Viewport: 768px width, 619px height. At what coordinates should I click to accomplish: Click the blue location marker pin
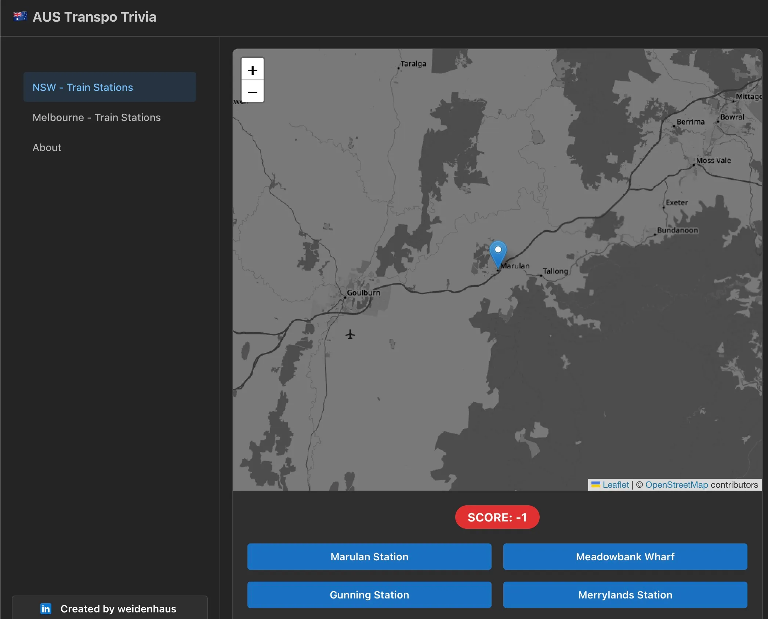tap(498, 254)
